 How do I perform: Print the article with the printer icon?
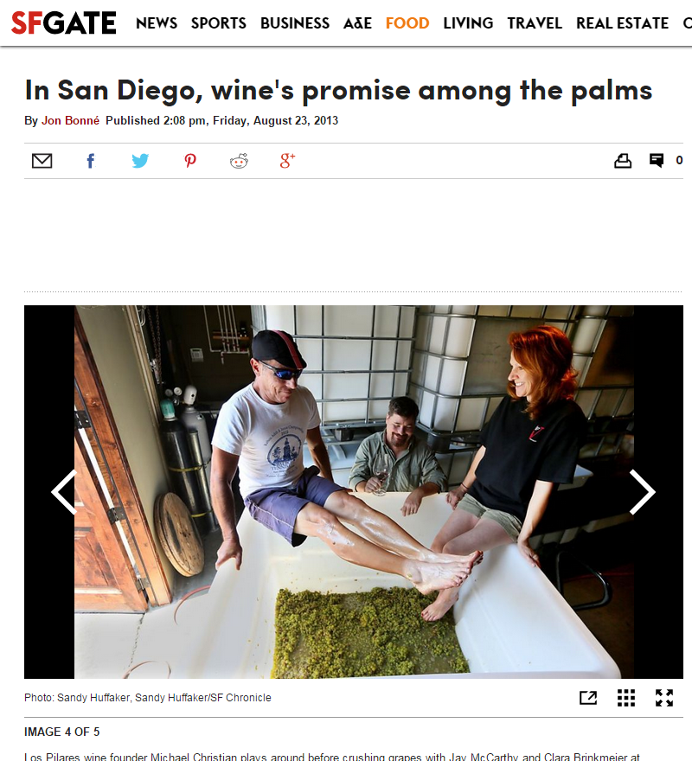(623, 161)
